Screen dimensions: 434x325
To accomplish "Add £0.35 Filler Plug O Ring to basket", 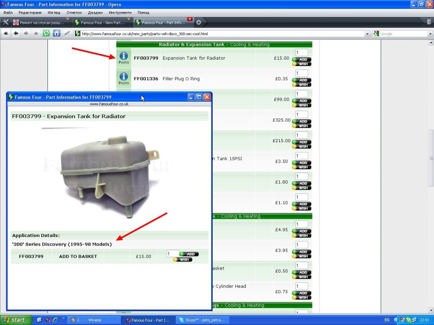I will 302,80.
